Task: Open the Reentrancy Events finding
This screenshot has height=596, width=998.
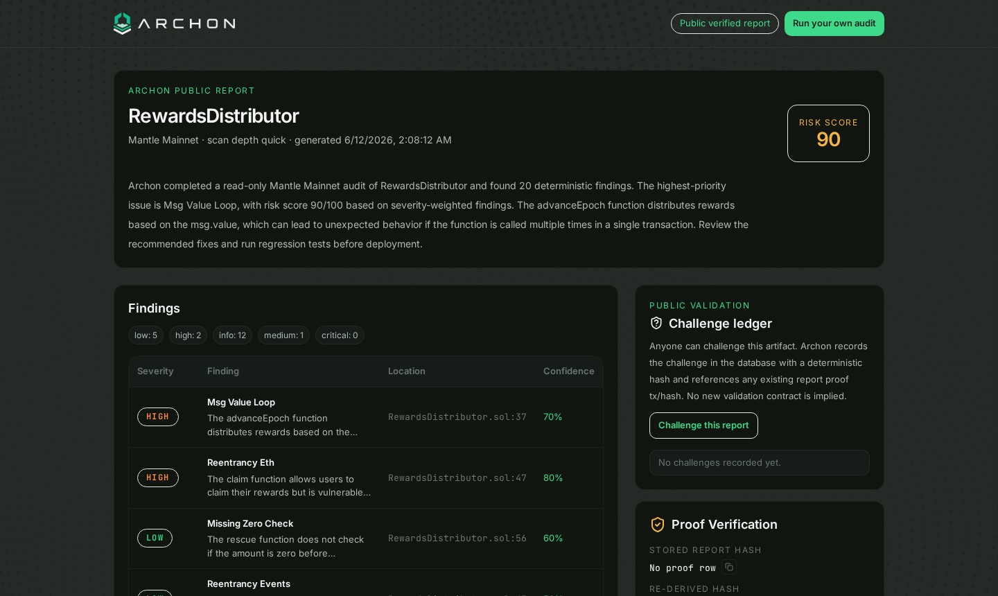Action: 249,584
